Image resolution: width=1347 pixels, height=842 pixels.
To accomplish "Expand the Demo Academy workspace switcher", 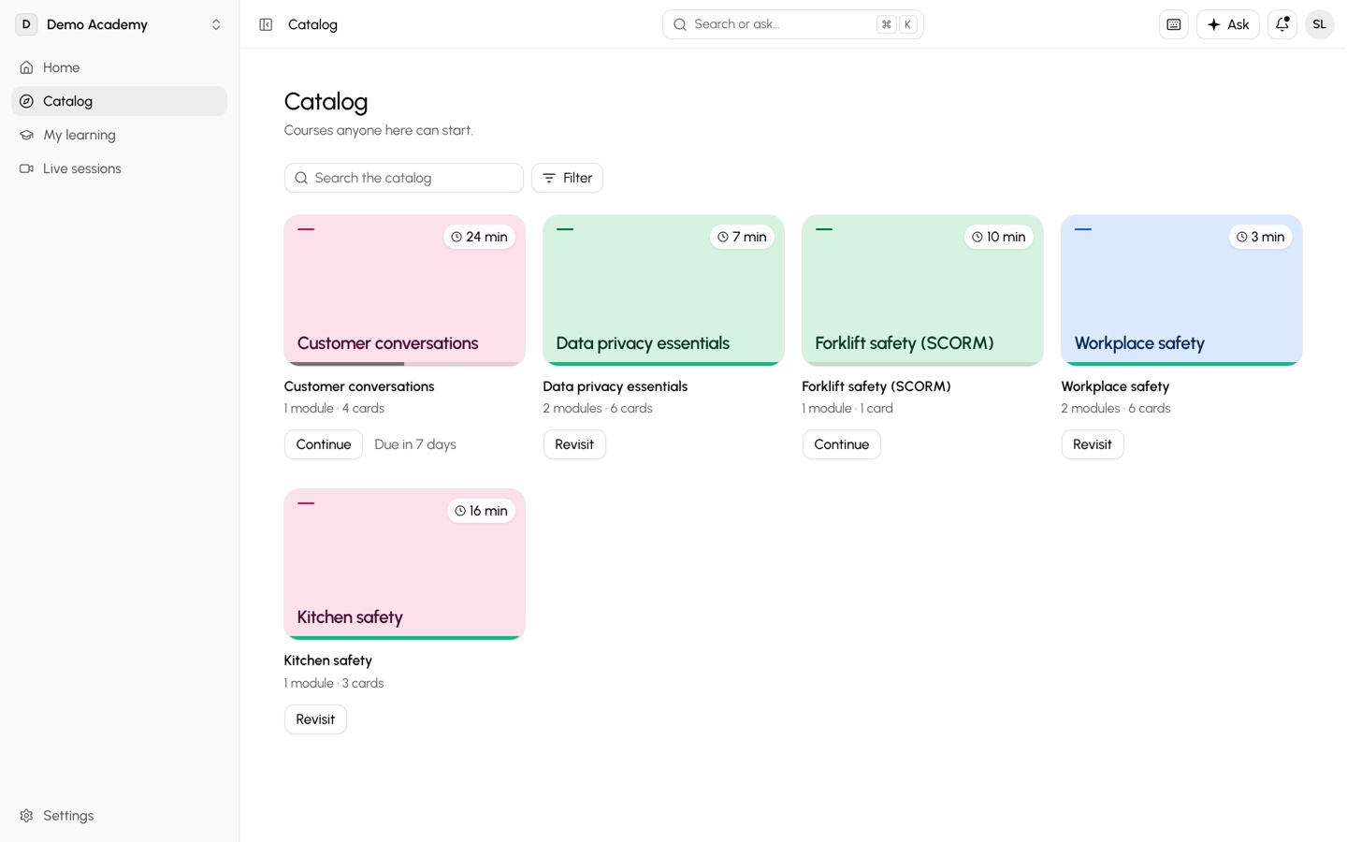I will (x=120, y=24).
